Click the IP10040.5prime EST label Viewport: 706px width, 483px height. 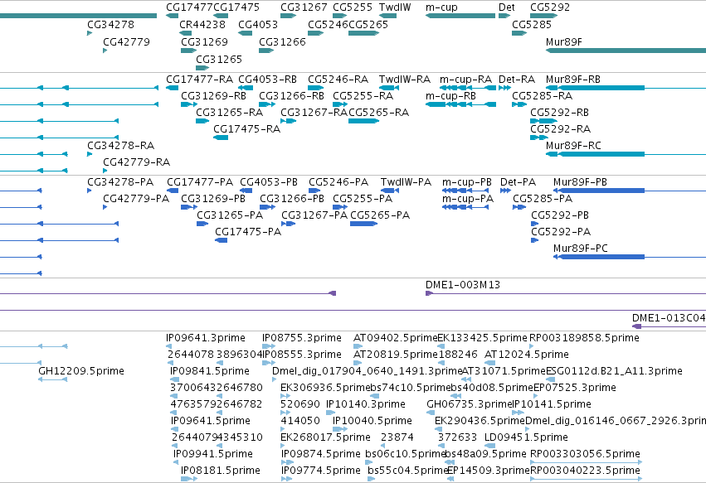(372, 421)
